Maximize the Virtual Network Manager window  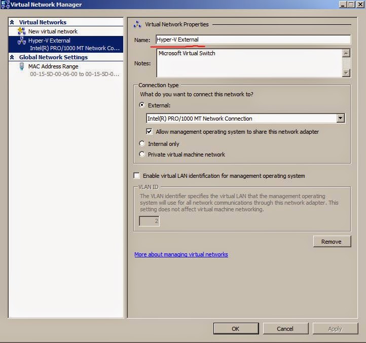point(351,5)
